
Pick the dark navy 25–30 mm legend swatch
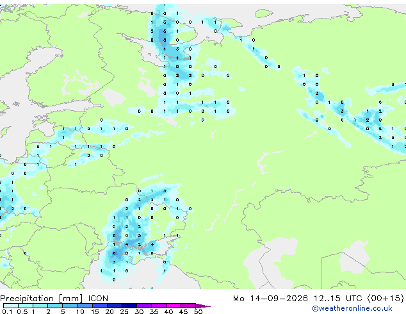click(129, 306)
